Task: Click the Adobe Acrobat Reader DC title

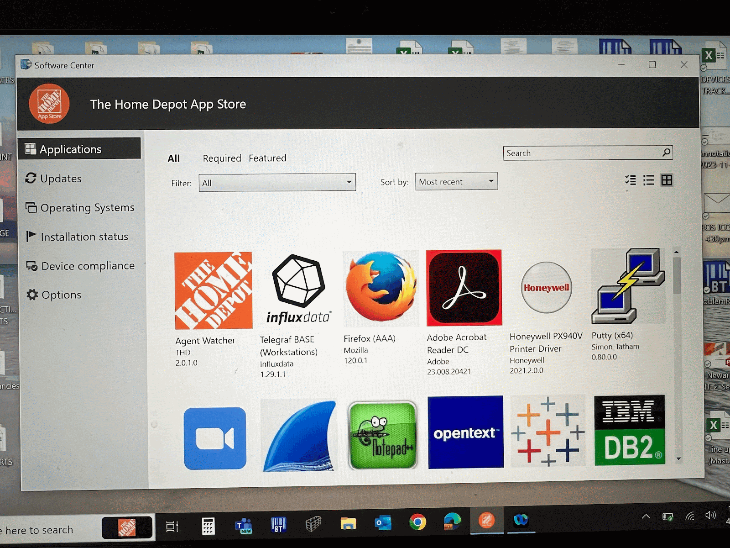Action: click(457, 343)
